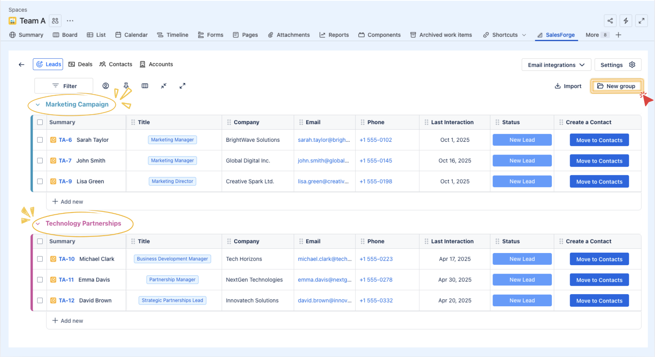Check the box for Sarah Taylor row
The image size is (655, 357).
click(x=40, y=140)
